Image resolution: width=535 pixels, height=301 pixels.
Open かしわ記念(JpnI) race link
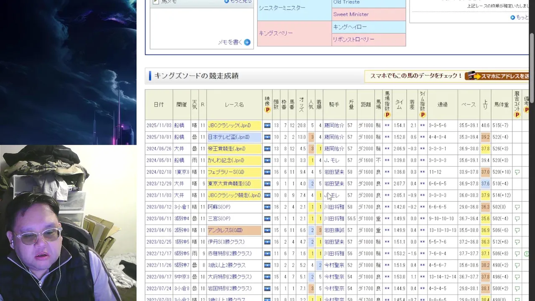(x=226, y=160)
